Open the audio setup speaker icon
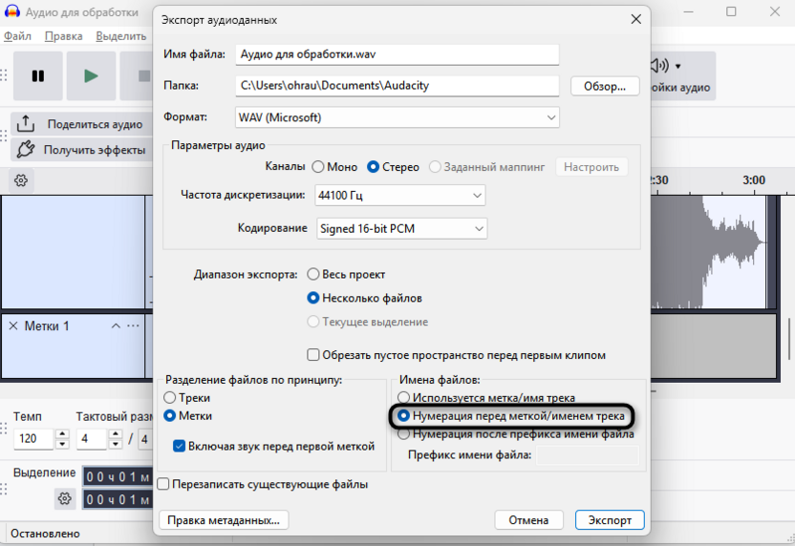Image resolution: width=795 pixels, height=546 pixels. (659, 65)
